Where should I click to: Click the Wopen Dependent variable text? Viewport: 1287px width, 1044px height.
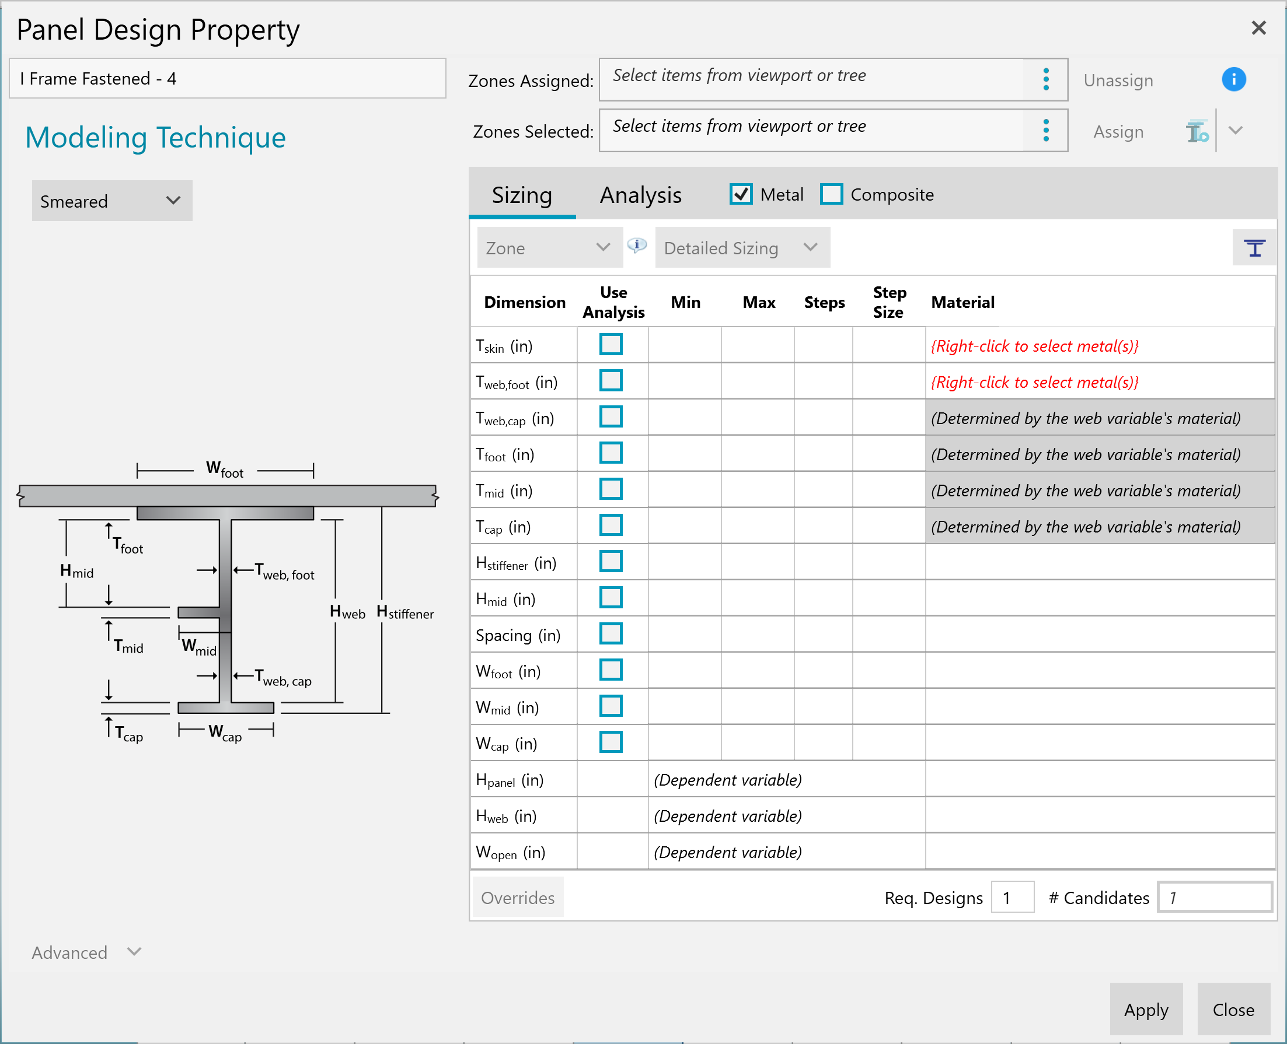coord(727,852)
